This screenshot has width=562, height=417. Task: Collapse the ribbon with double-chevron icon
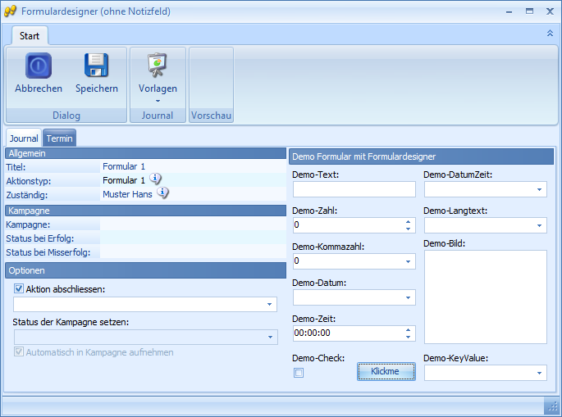[550, 34]
